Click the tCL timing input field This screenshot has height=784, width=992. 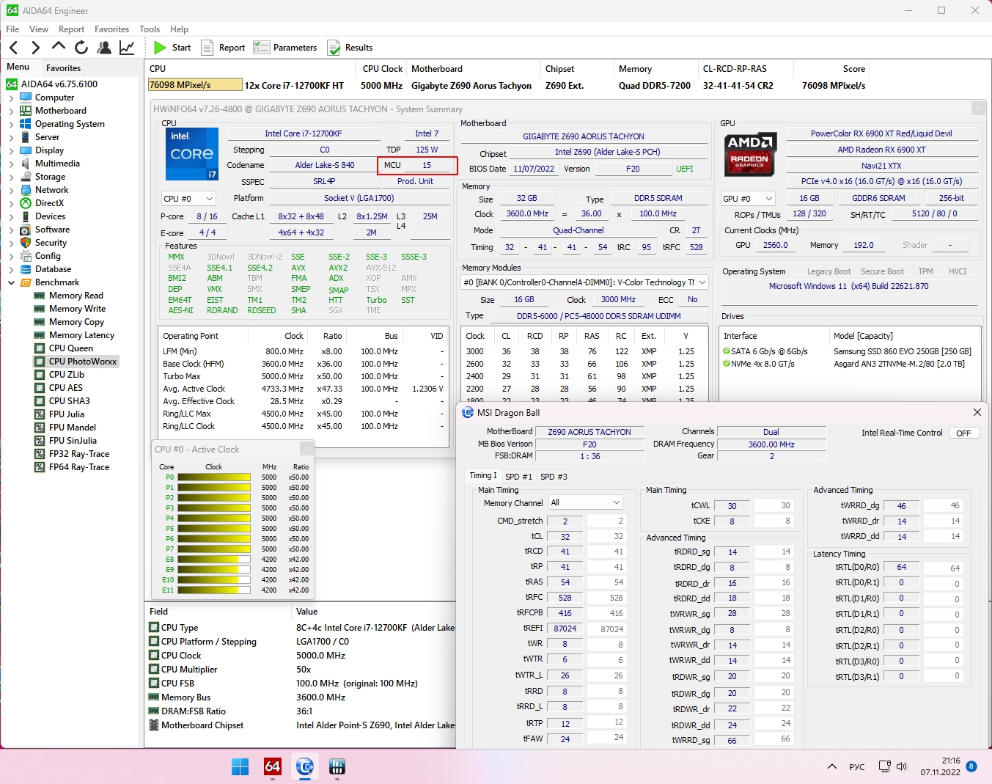pos(565,536)
